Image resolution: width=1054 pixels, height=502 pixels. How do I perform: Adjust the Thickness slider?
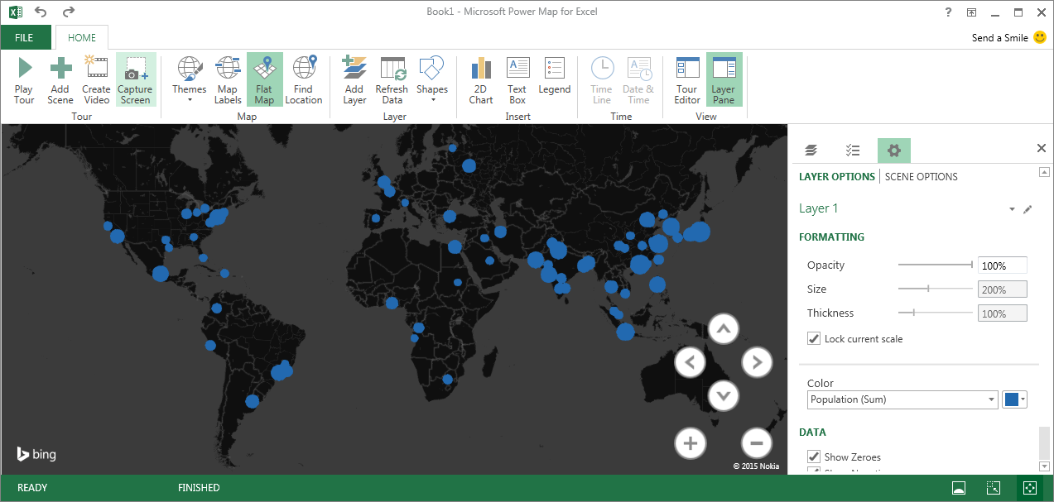936,313
